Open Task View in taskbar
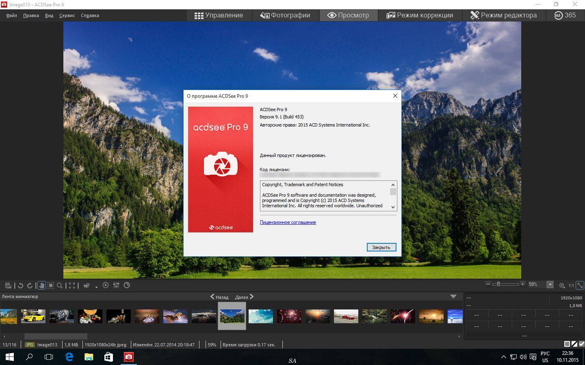This screenshot has width=585, height=365. click(x=49, y=357)
